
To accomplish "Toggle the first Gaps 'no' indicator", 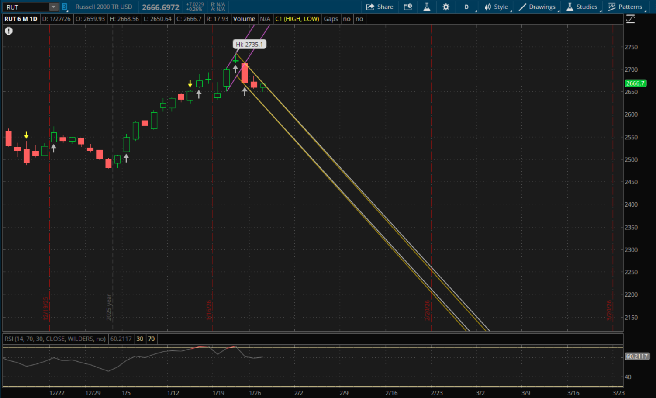I will coord(347,19).
